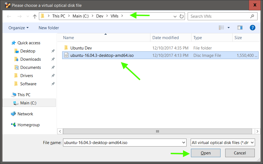Select Quick access in the navigation pane
Image resolution: width=263 pixels, height=164 pixels.
pyautogui.click(x=29, y=43)
